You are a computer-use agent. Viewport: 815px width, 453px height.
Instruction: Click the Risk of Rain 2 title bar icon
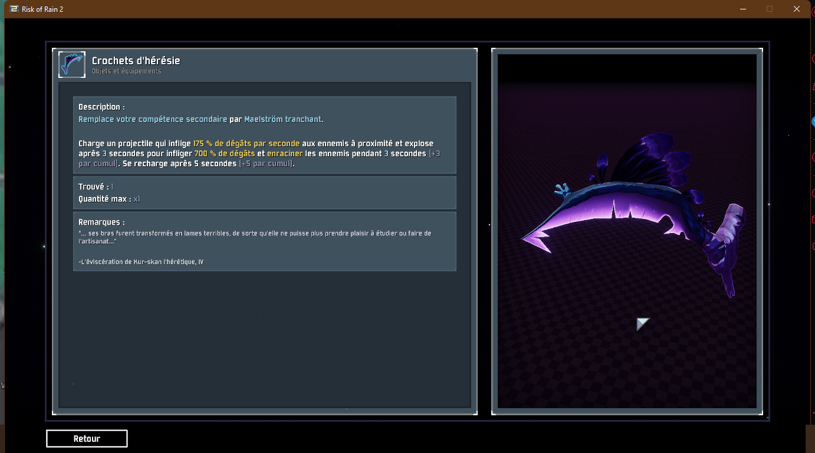pos(14,9)
